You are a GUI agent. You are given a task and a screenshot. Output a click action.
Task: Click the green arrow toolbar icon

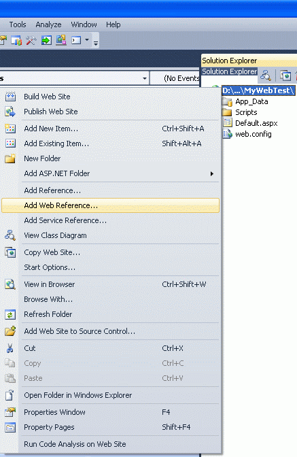point(46,40)
